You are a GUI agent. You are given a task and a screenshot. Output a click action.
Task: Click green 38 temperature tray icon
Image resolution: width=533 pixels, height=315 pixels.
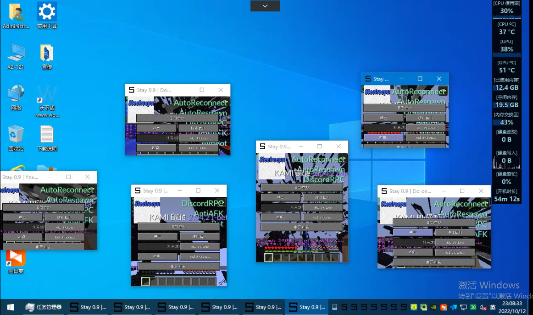click(473, 307)
